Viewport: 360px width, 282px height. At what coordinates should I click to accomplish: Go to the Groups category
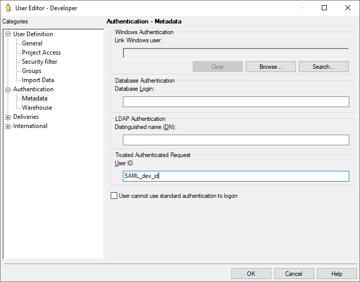coord(32,71)
